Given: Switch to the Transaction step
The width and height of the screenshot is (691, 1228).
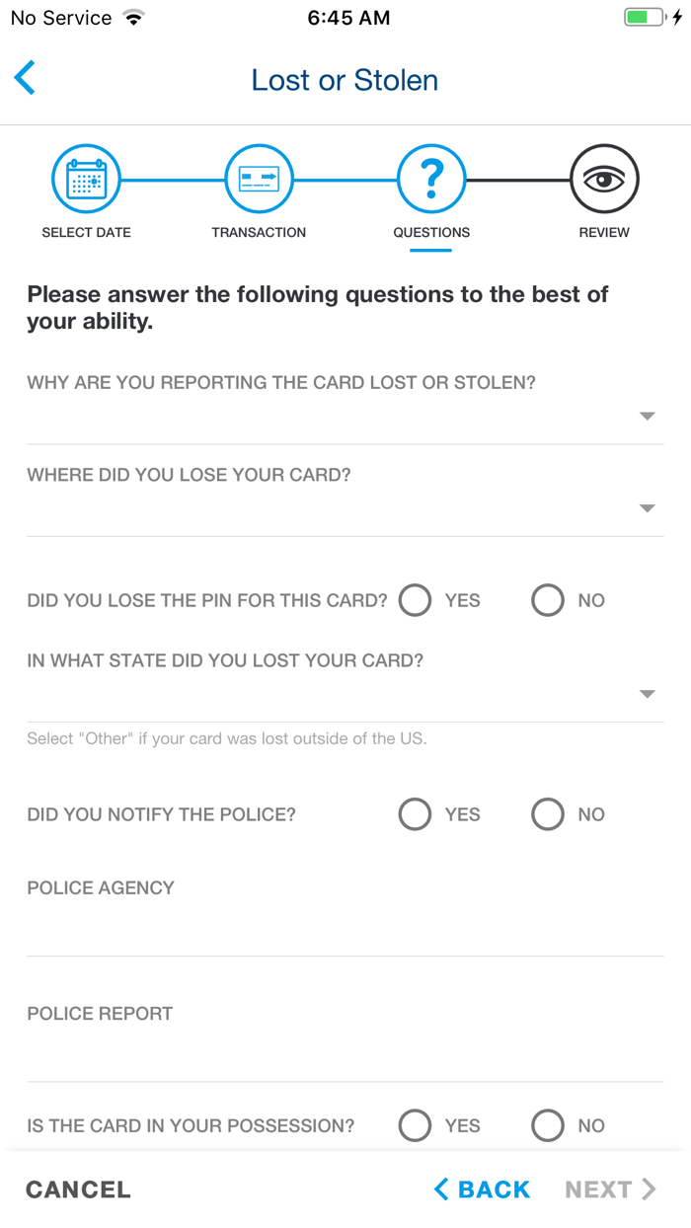Looking at the screenshot, I should click(x=259, y=192).
